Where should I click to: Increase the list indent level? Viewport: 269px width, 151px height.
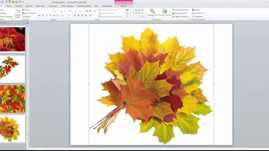90,11
